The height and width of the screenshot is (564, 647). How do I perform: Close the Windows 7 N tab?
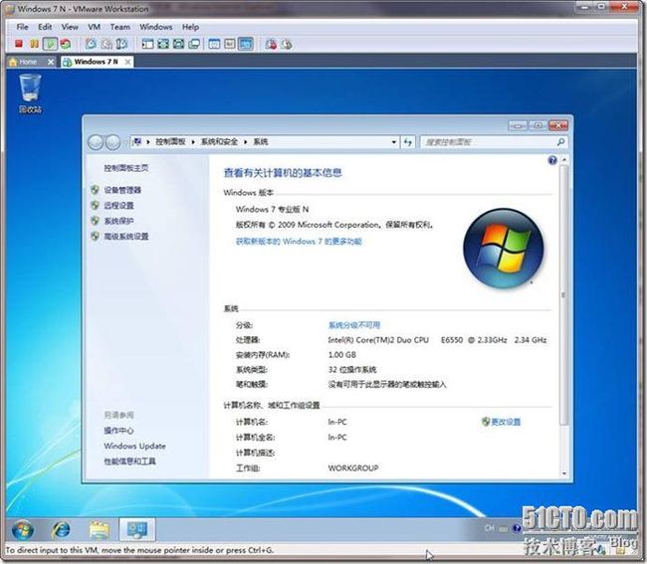[x=128, y=62]
